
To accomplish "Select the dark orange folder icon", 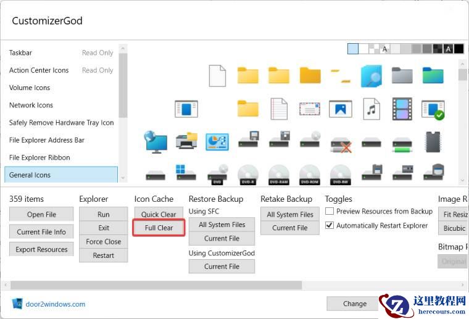I will click(x=310, y=75).
